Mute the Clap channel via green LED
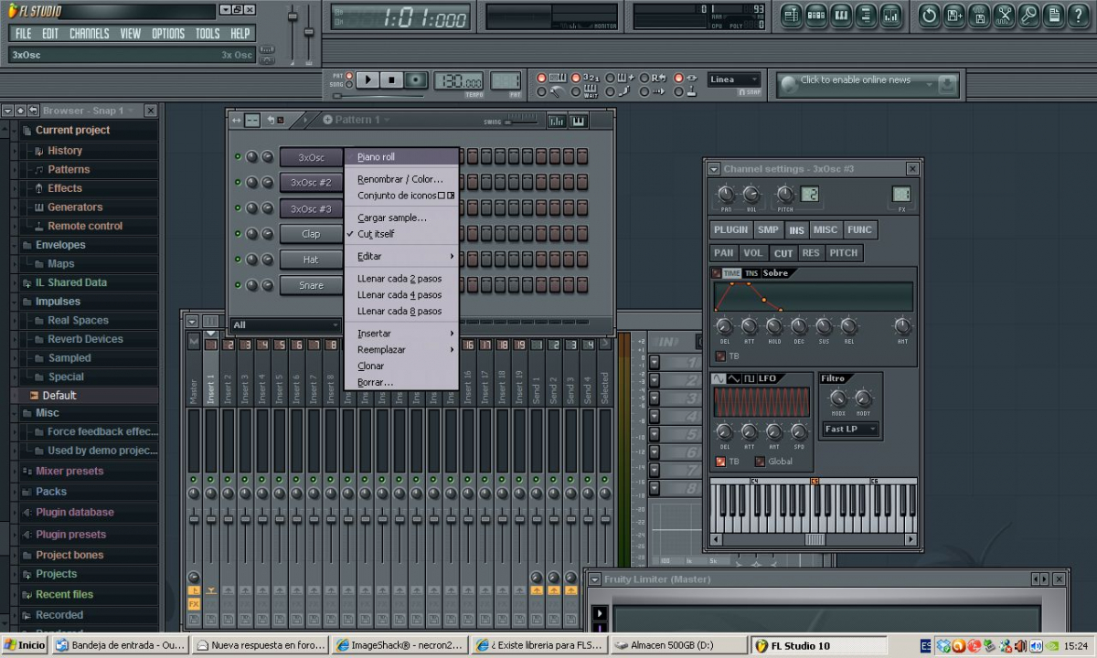1097x658 pixels. click(x=238, y=234)
